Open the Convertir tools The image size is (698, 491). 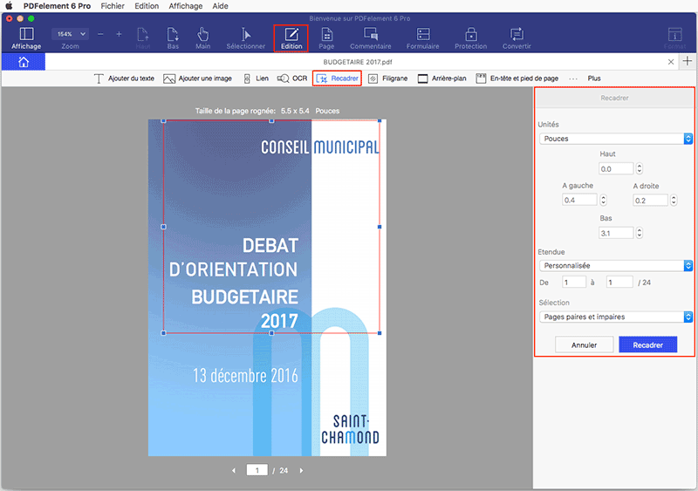[x=517, y=38]
